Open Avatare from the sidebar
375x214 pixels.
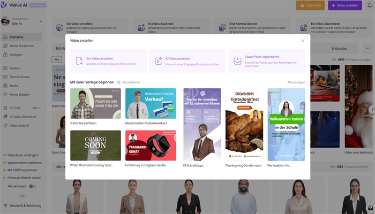pos(15,68)
